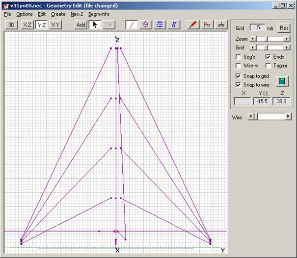Enable the Seg's checkbox
This screenshot has height=258, width=297.
[x=238, y=57]
